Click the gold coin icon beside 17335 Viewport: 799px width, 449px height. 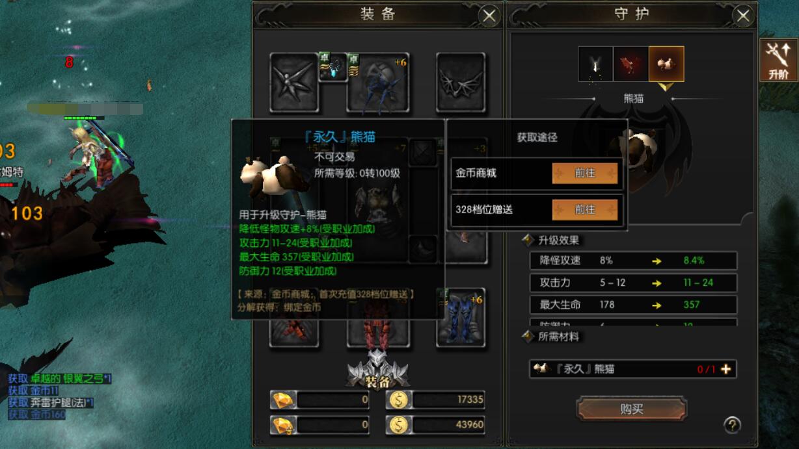coord(399,400)
